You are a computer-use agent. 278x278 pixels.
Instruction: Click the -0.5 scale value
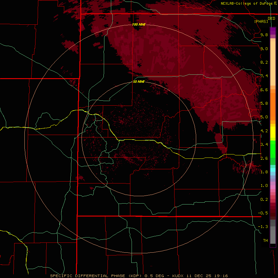(263, 213)
